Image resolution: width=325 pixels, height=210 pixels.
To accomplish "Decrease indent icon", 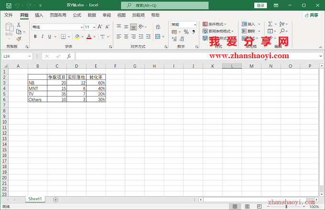I will click(141, 37).
